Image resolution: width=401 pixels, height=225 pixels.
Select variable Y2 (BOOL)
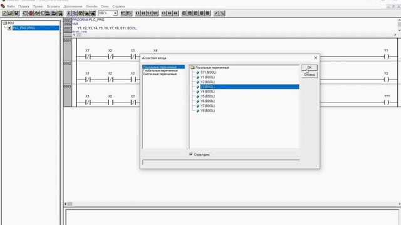pos(207,82)
